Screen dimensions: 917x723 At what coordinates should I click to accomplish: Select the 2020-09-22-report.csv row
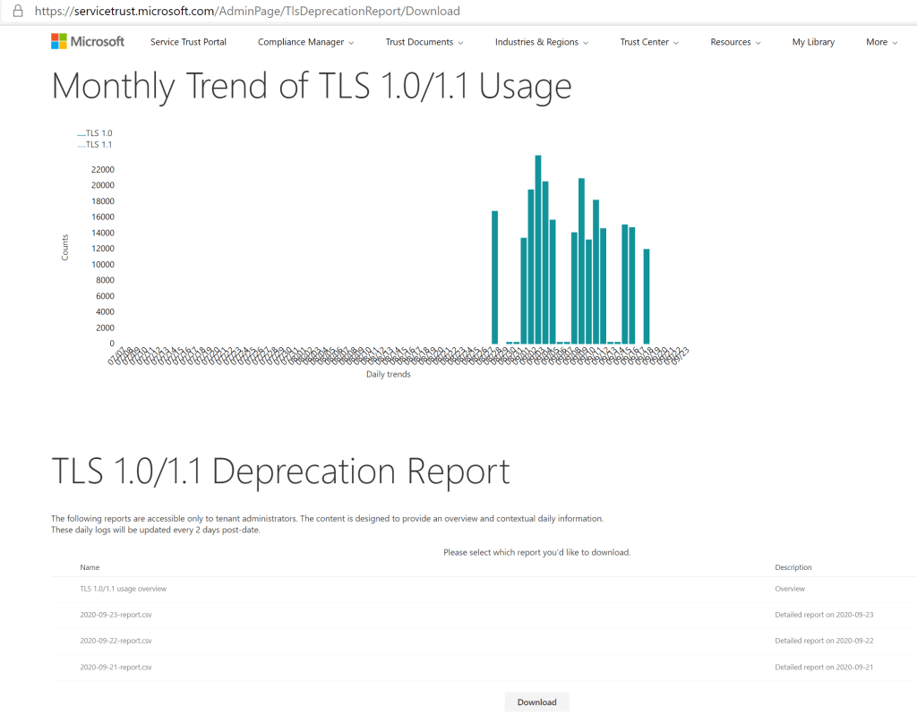click(116, 641)
